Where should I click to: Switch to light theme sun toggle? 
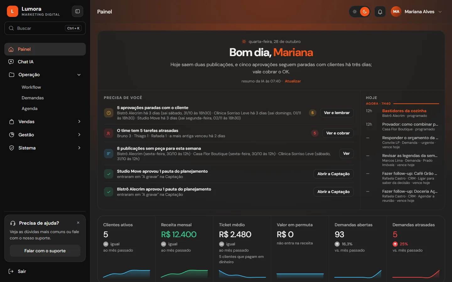(355, 12)
